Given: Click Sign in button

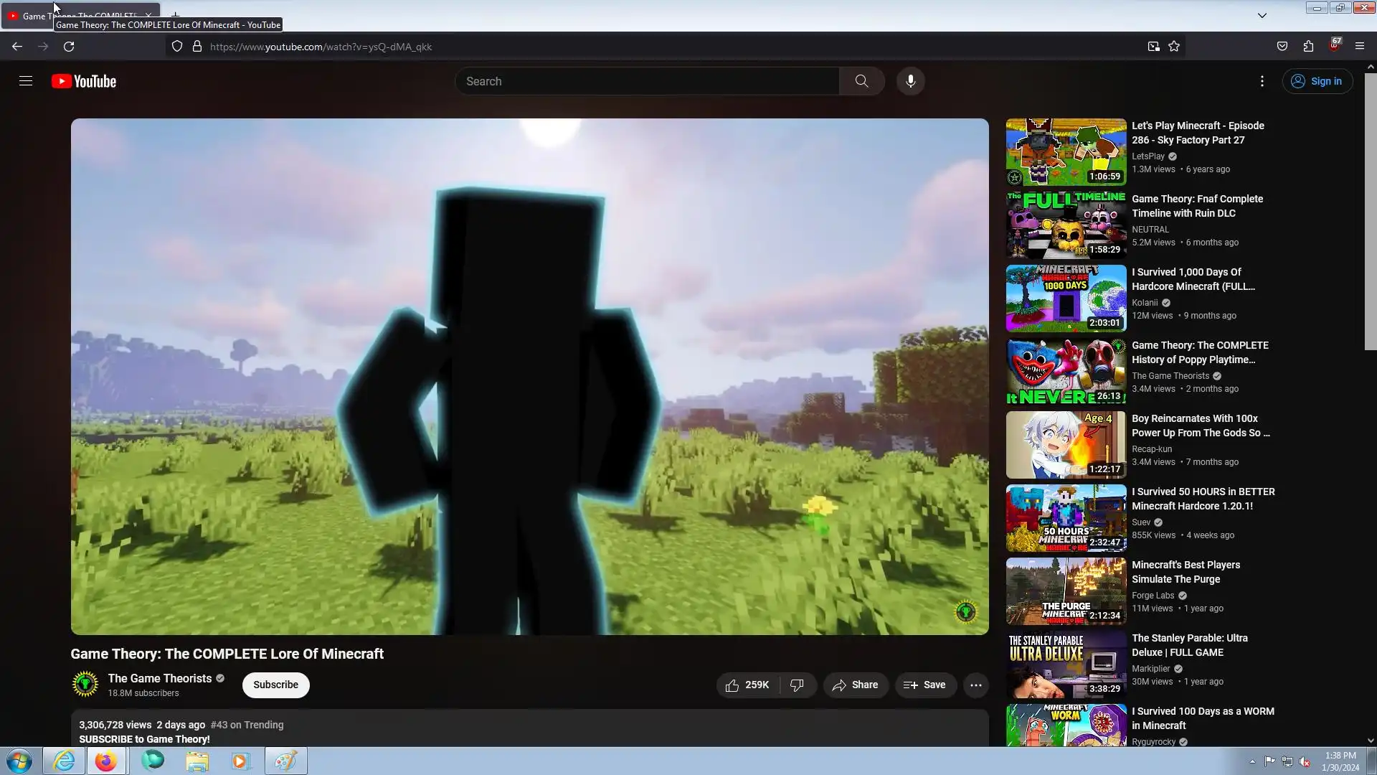Looking at the screenshot, I should 1317,81.
